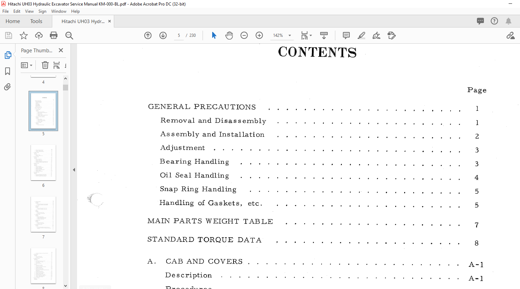Go to next page arrow

tap(163, 35)
